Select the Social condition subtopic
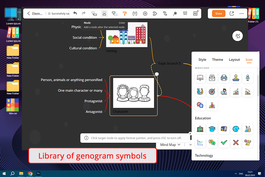Viewport: 265px width, 177px height. tap(85, 37)
